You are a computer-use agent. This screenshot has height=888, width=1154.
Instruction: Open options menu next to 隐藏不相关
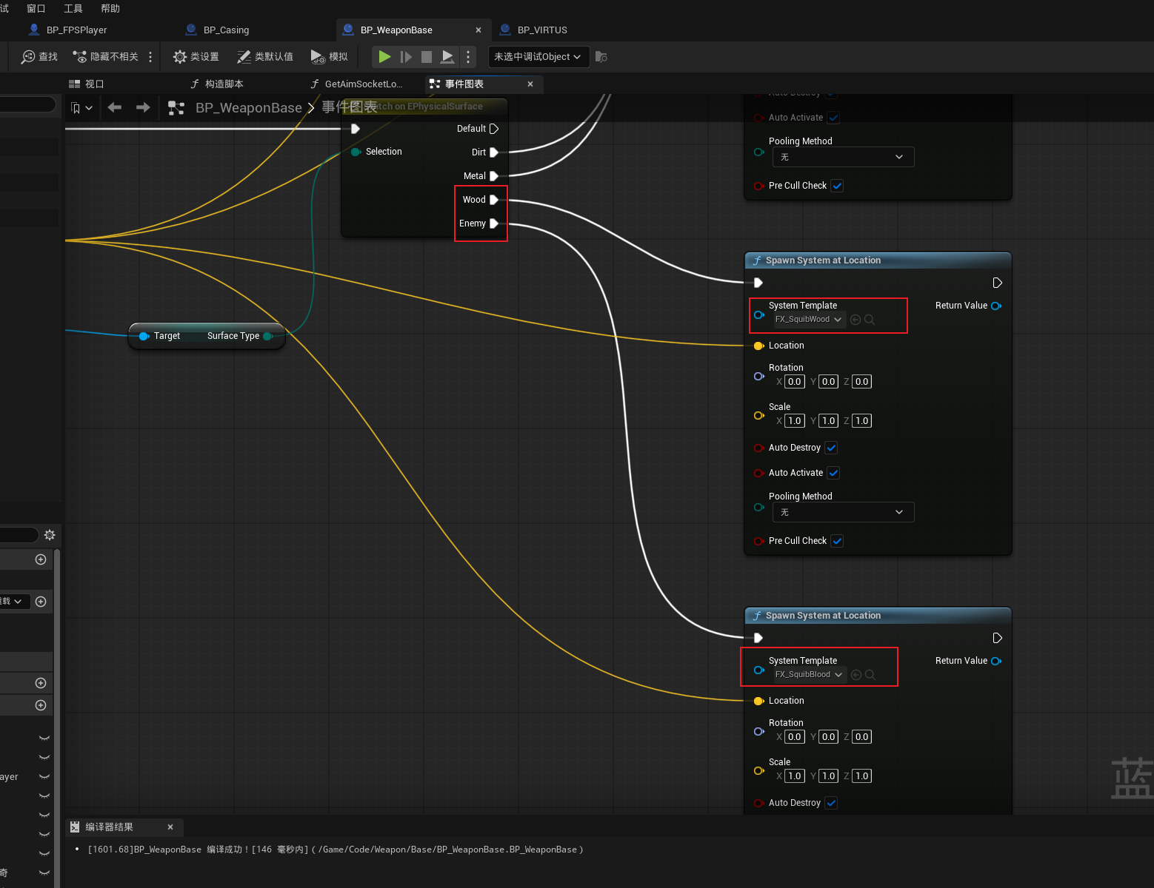coord(150,57)
